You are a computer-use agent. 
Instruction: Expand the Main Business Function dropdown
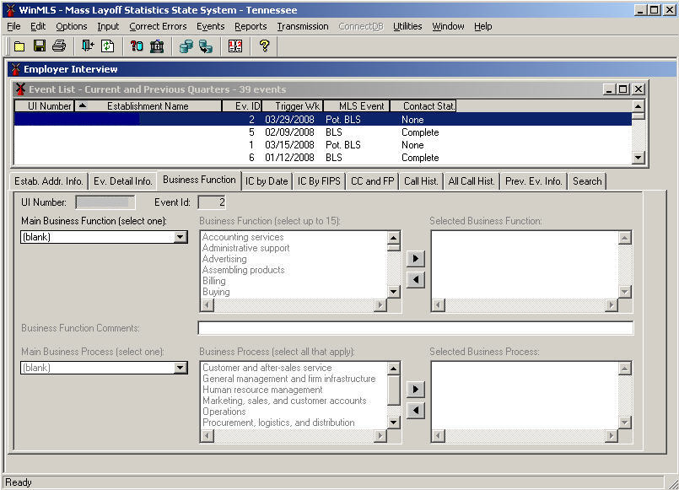(180, 238)
